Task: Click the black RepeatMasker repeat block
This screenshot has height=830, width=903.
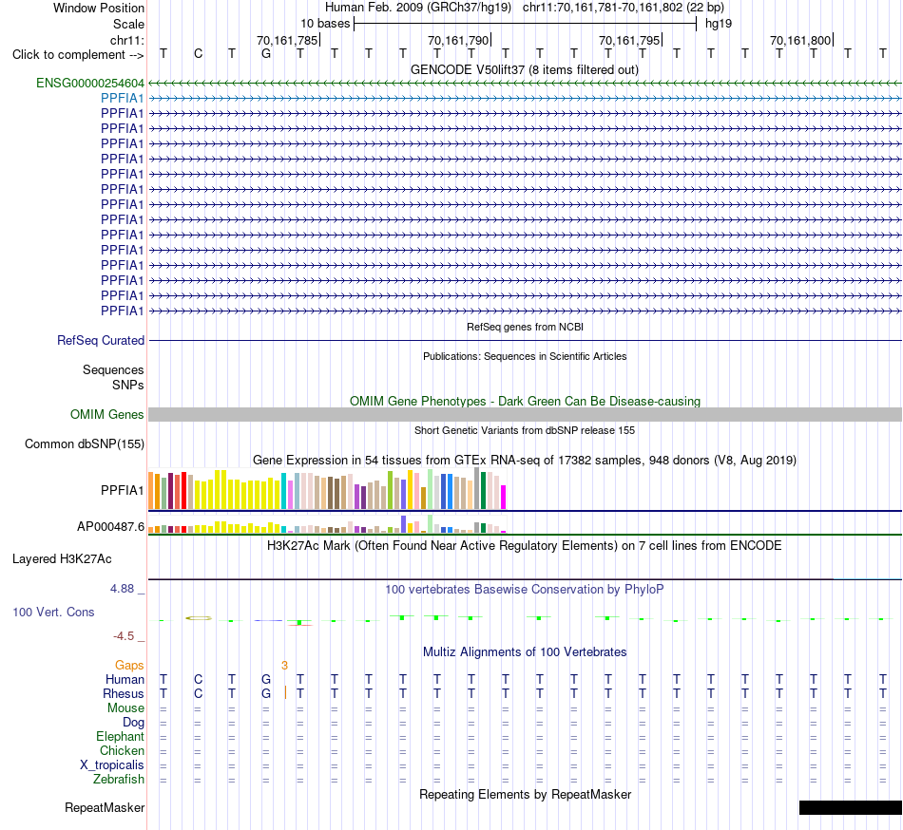Action: [851, 807]
